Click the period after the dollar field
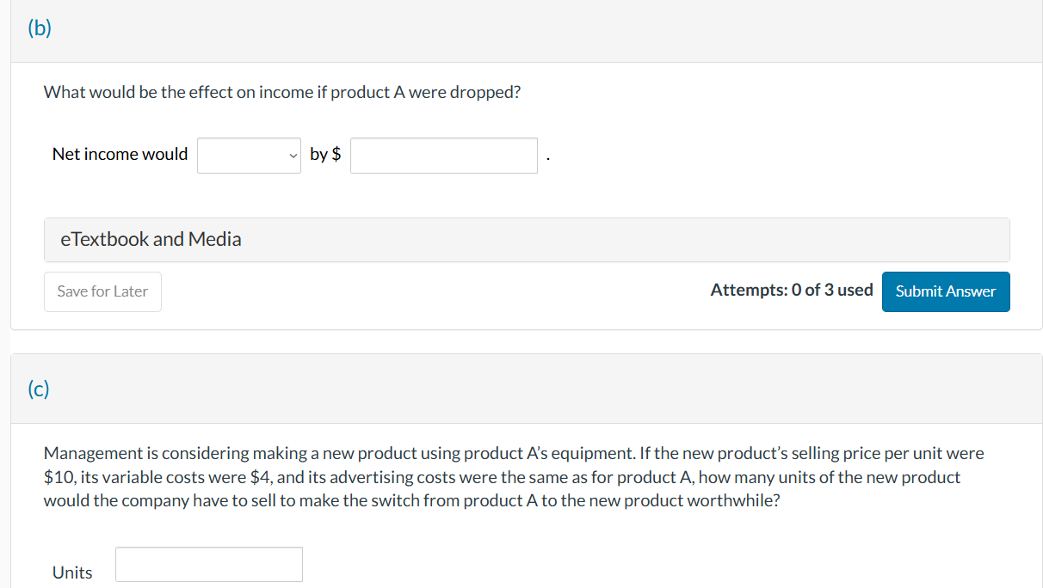The image size is (1043, 588). 547,158
